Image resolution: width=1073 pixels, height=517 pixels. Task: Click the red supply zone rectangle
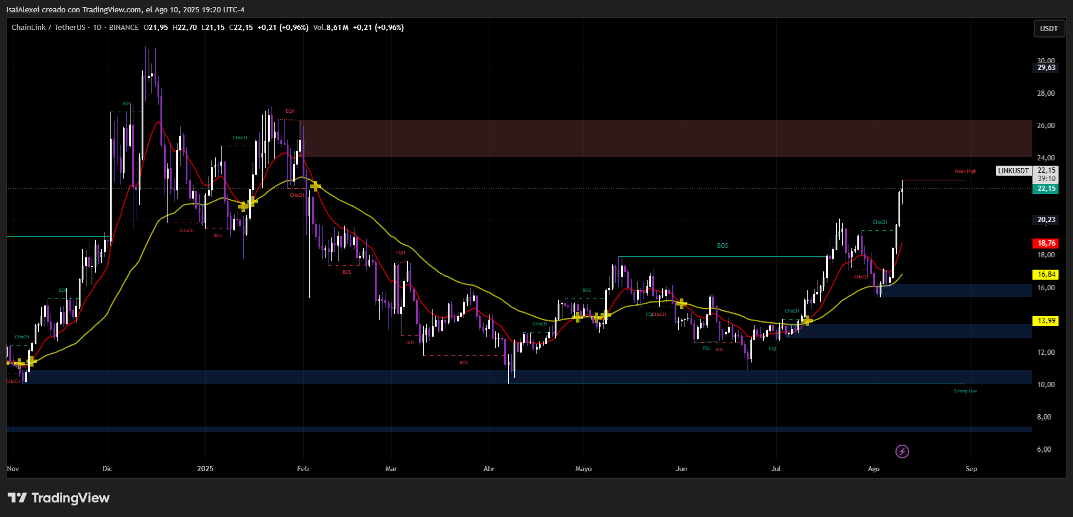coord(664,138)
